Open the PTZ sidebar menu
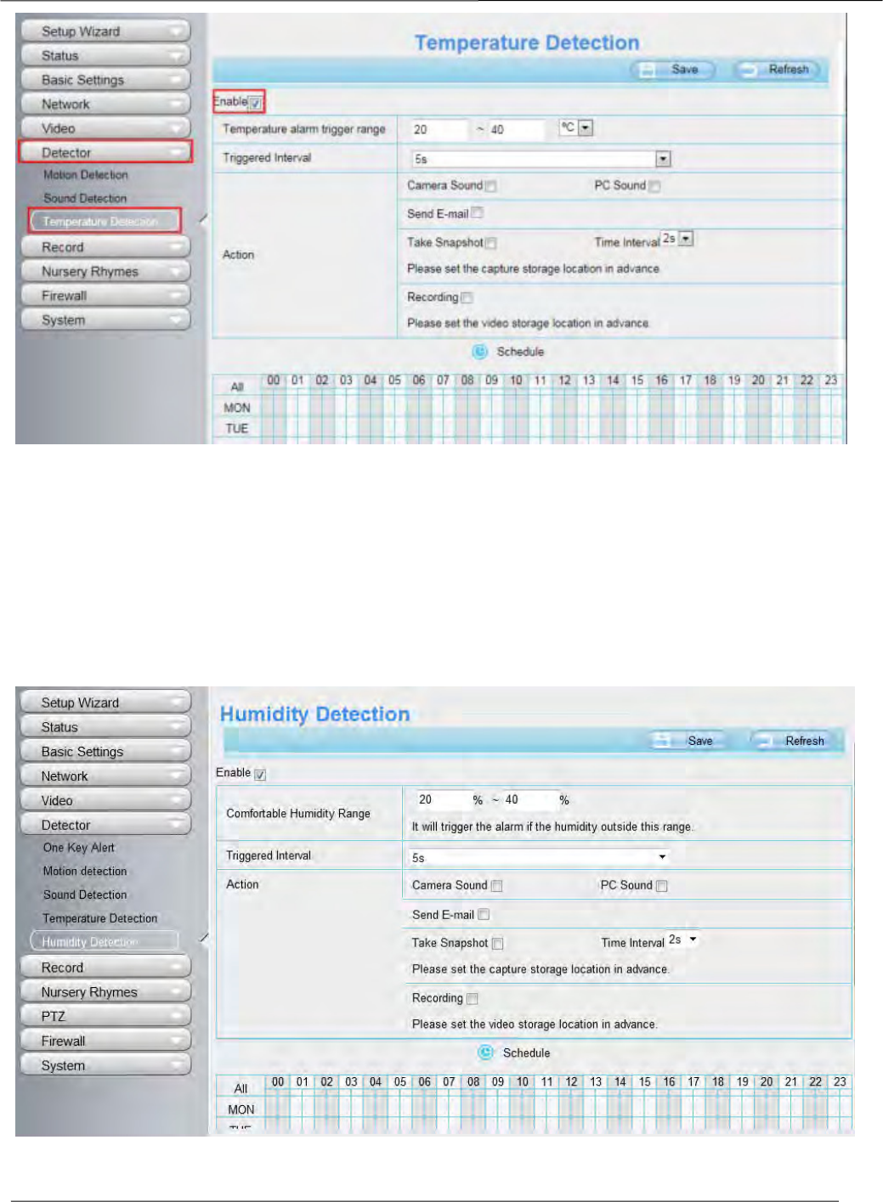 click(x=105, y=1016)
